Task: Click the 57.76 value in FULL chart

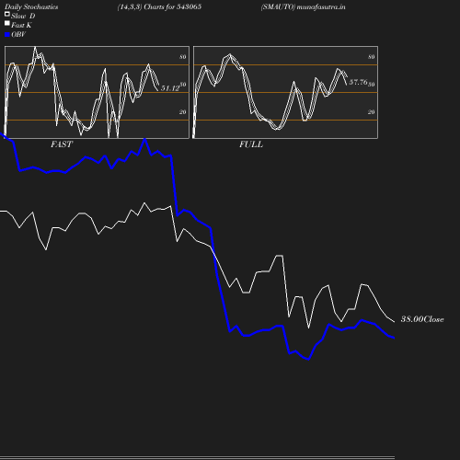Action: (x=358, y=82)
